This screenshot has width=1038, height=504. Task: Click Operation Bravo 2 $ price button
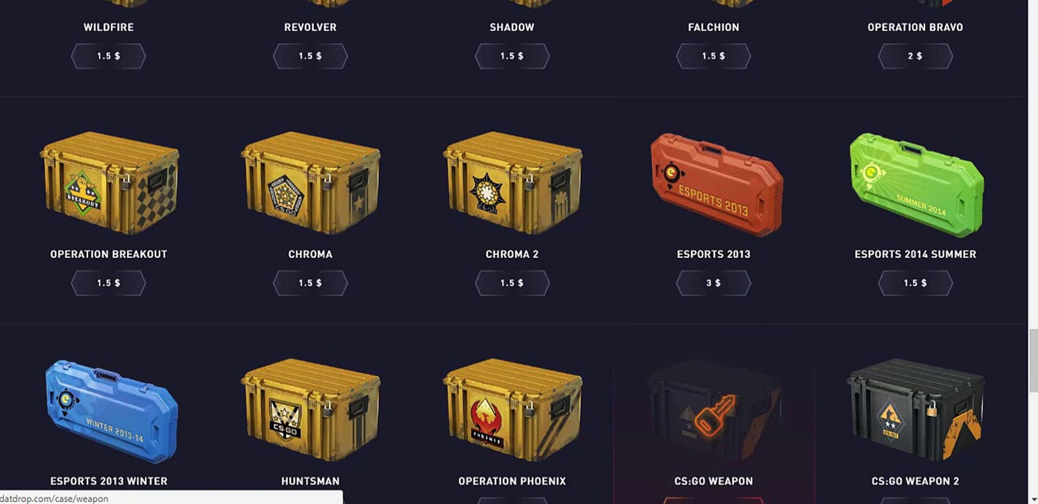915,56
